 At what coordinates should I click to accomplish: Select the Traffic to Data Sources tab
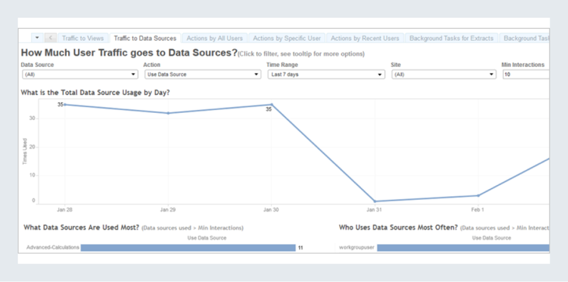click(x=145, y=38)
